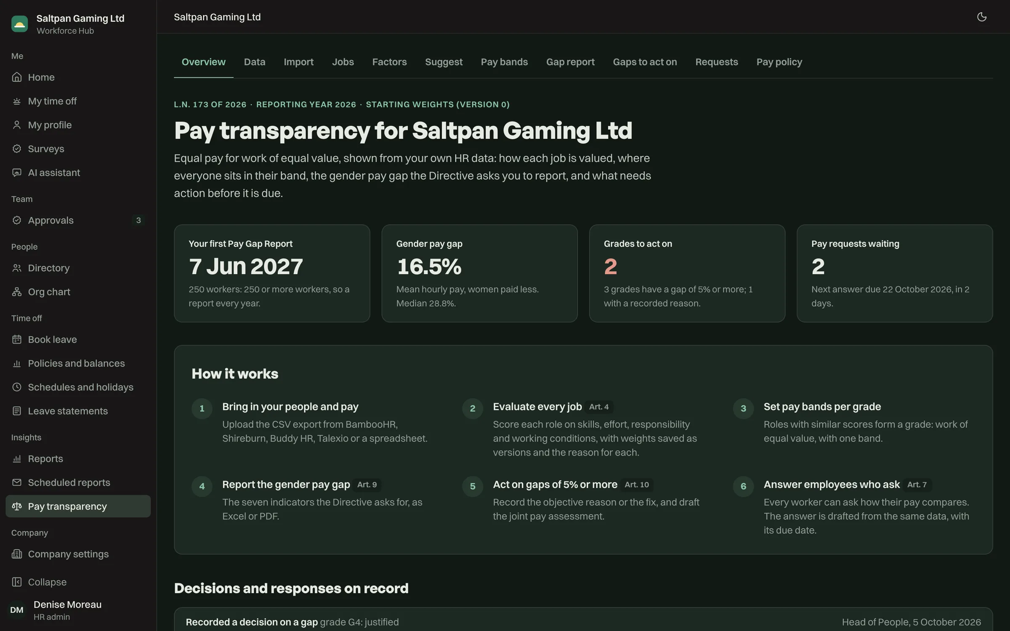Click the Leave statements document icon
The height and width of the screenshot is (631, 1010).
(x=17, y=411)
